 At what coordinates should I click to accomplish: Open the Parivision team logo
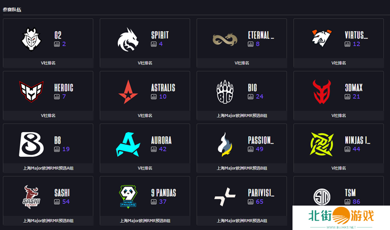point(225,197)
